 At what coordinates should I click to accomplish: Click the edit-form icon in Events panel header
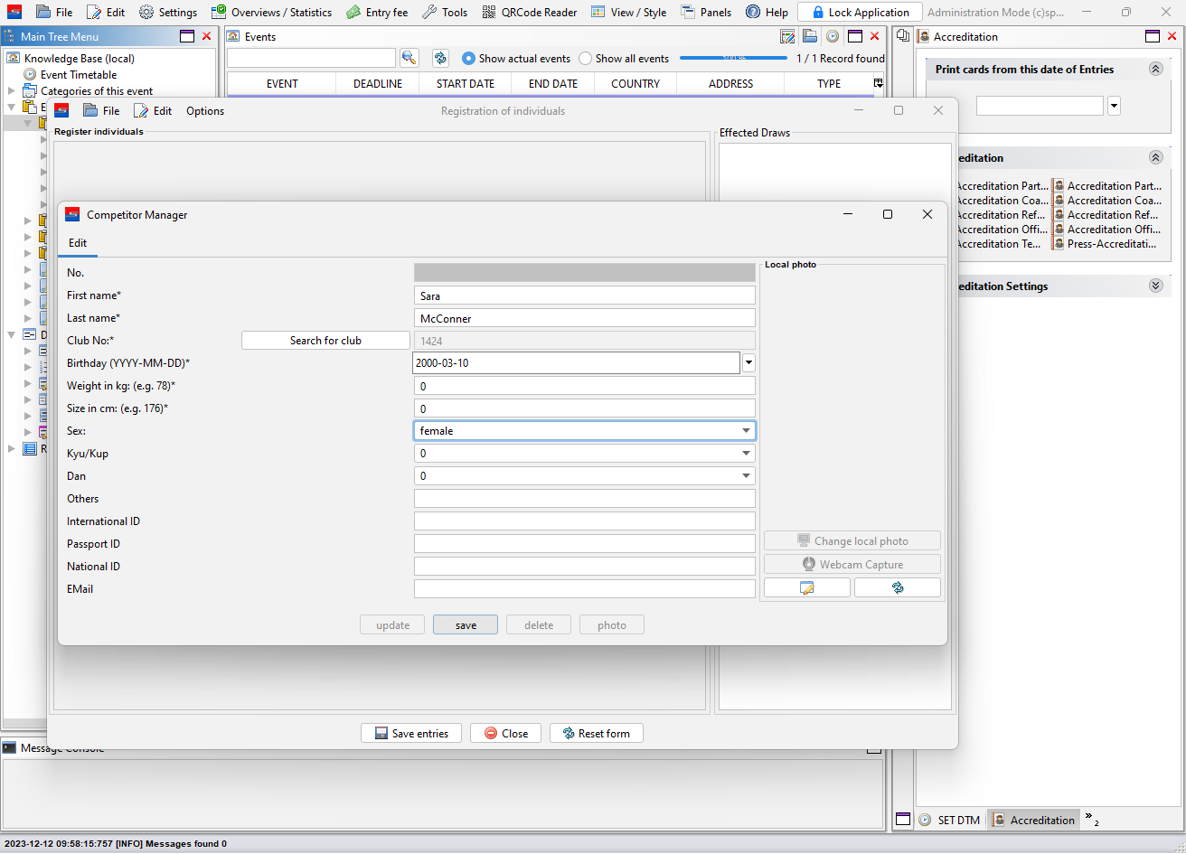point(787,36)
